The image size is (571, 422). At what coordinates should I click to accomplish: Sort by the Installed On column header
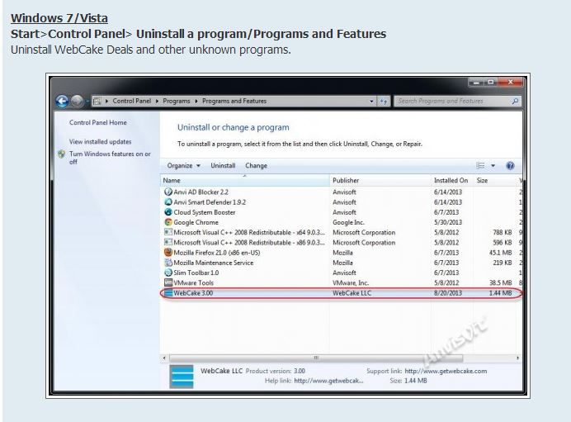pos(453,180)
